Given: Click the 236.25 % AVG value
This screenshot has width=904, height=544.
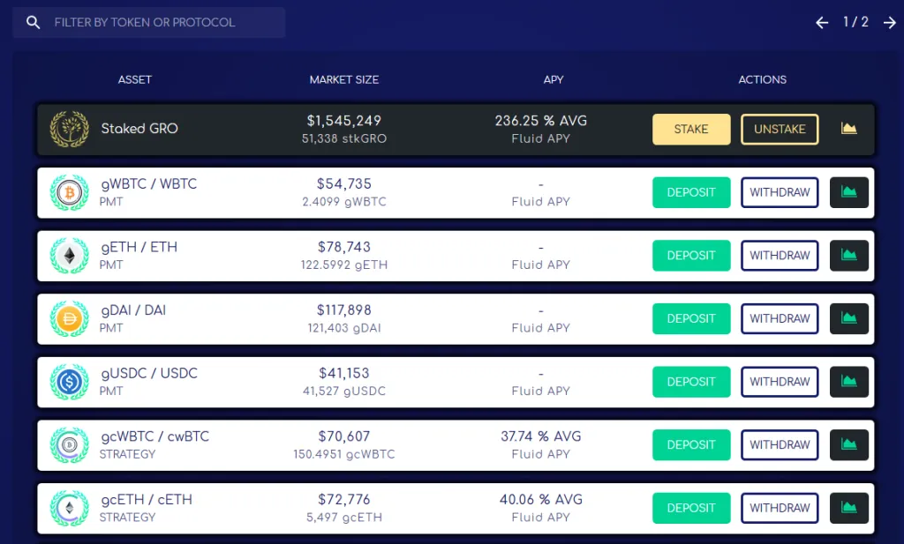Looking at the screenshot, I should (541, 121).
